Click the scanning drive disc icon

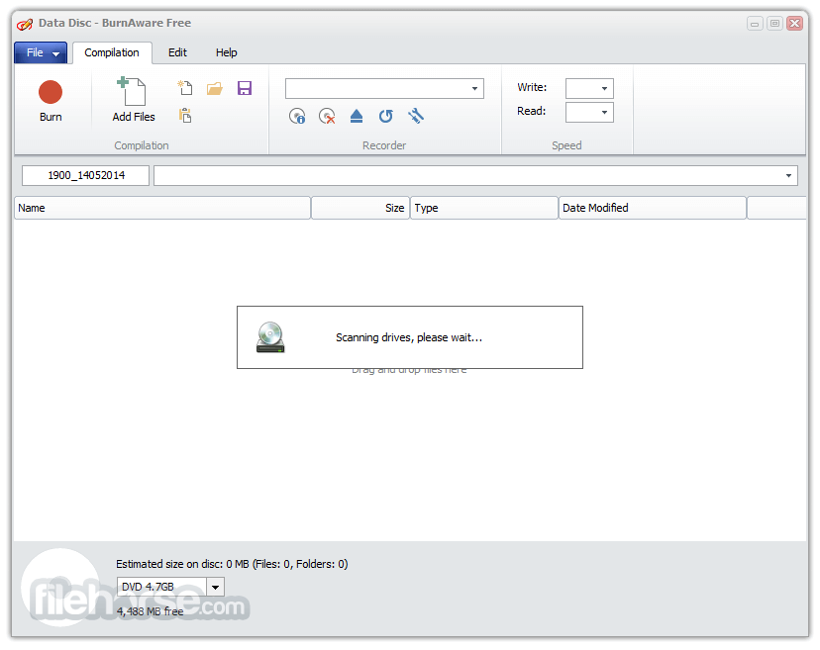click(x=270, y=337)
